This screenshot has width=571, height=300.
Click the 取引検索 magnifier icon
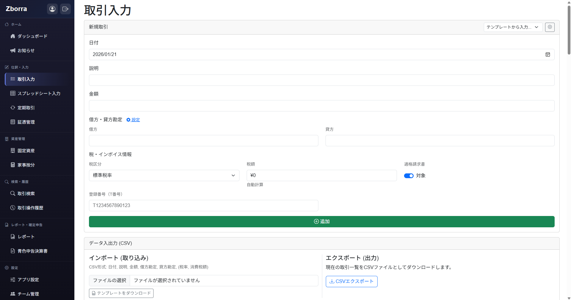[x=12, y=193]
